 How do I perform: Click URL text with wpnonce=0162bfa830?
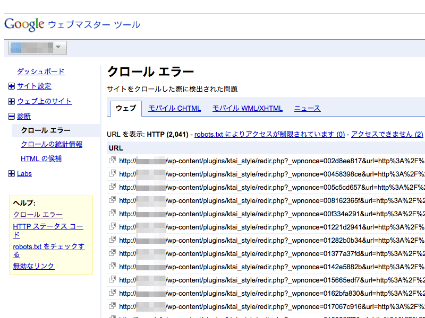point(272,294)
